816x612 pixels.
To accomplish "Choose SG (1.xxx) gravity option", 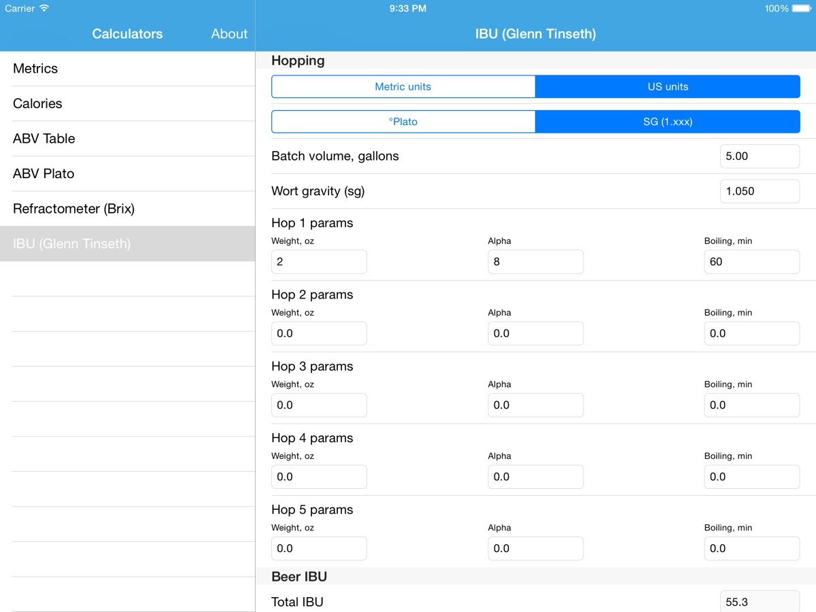I will [x=667, y=122].
